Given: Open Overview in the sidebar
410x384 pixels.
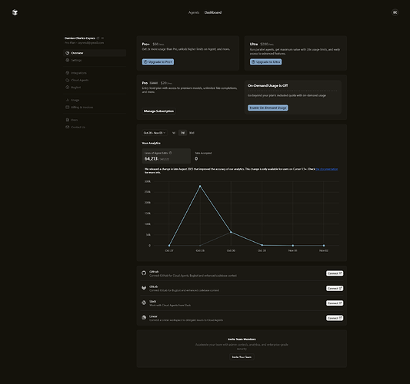Looking at the screenshot, I should [x=95, y=53].
